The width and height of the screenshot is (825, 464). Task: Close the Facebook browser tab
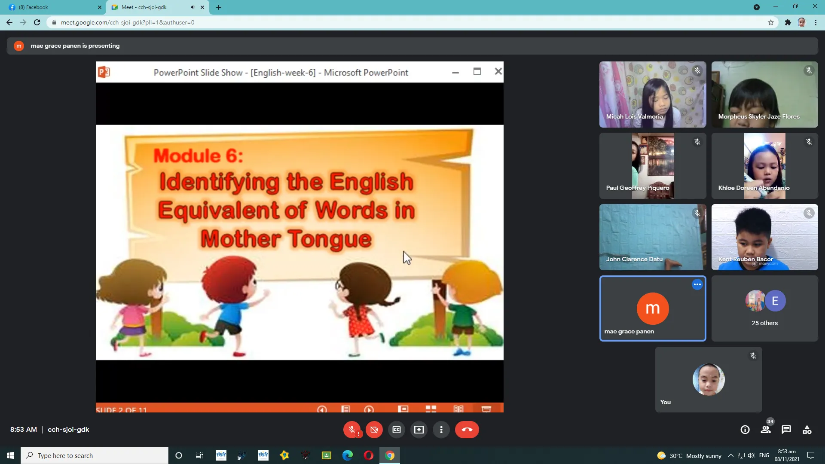(100, 7)
